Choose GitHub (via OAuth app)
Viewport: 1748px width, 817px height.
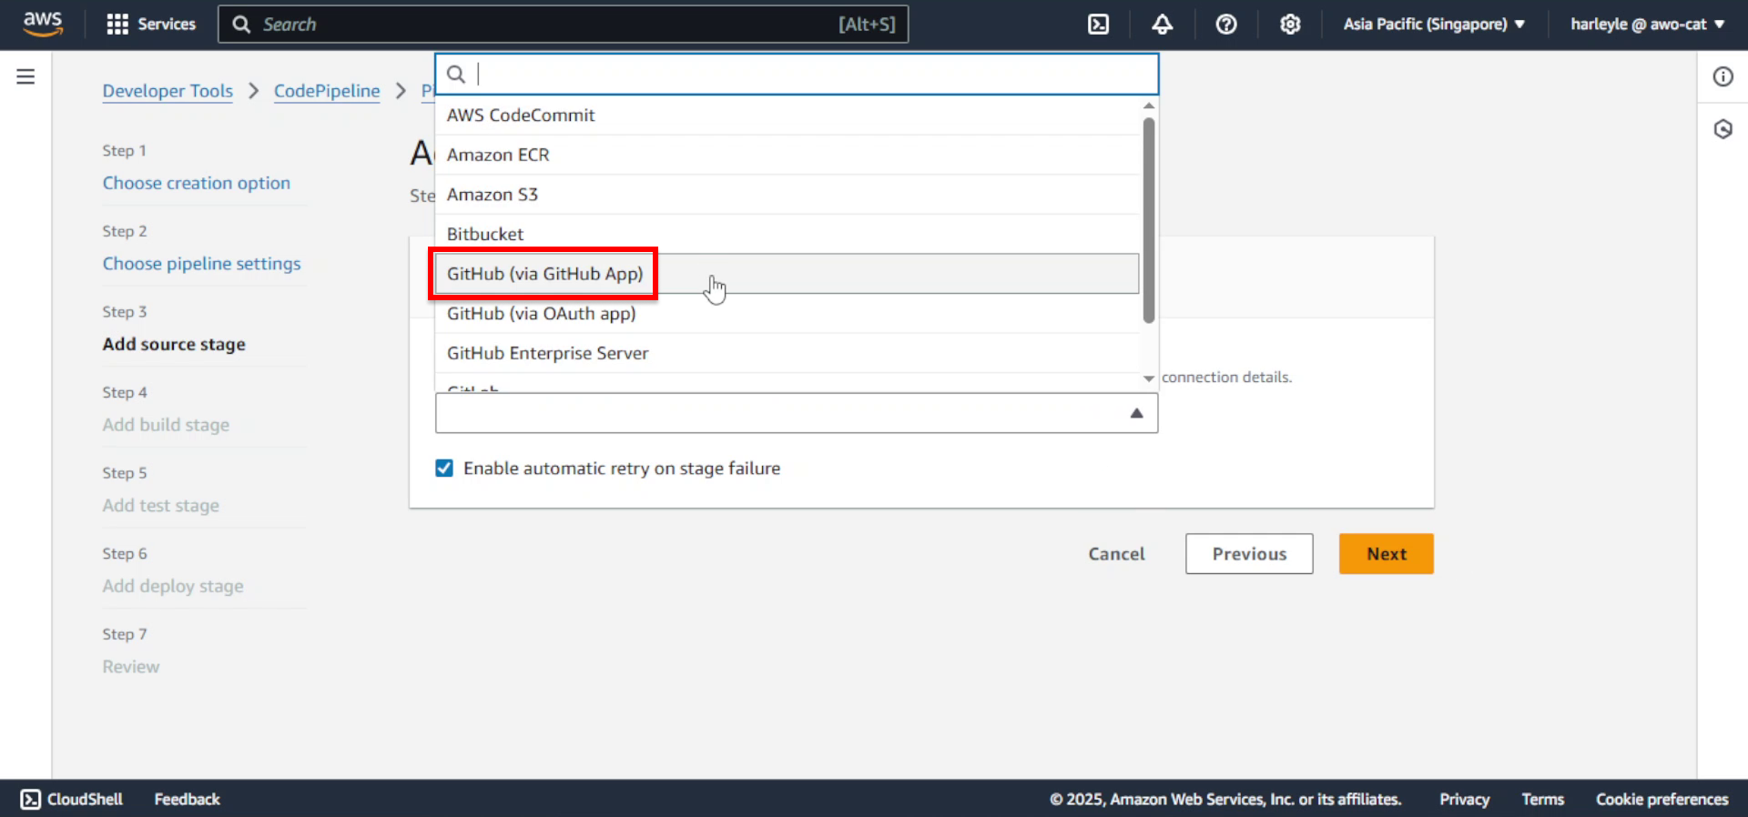pos(788,314)
